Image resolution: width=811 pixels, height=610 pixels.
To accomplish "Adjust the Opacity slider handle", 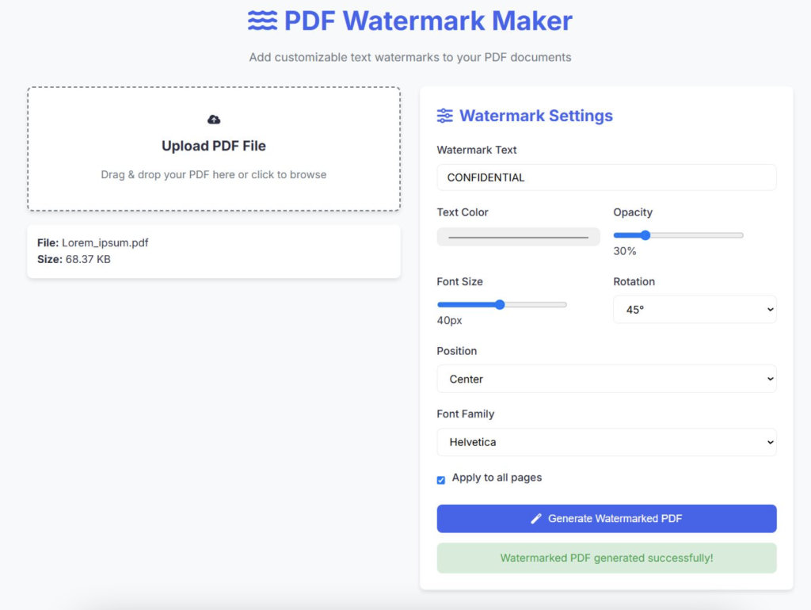I will coord(645,235).
